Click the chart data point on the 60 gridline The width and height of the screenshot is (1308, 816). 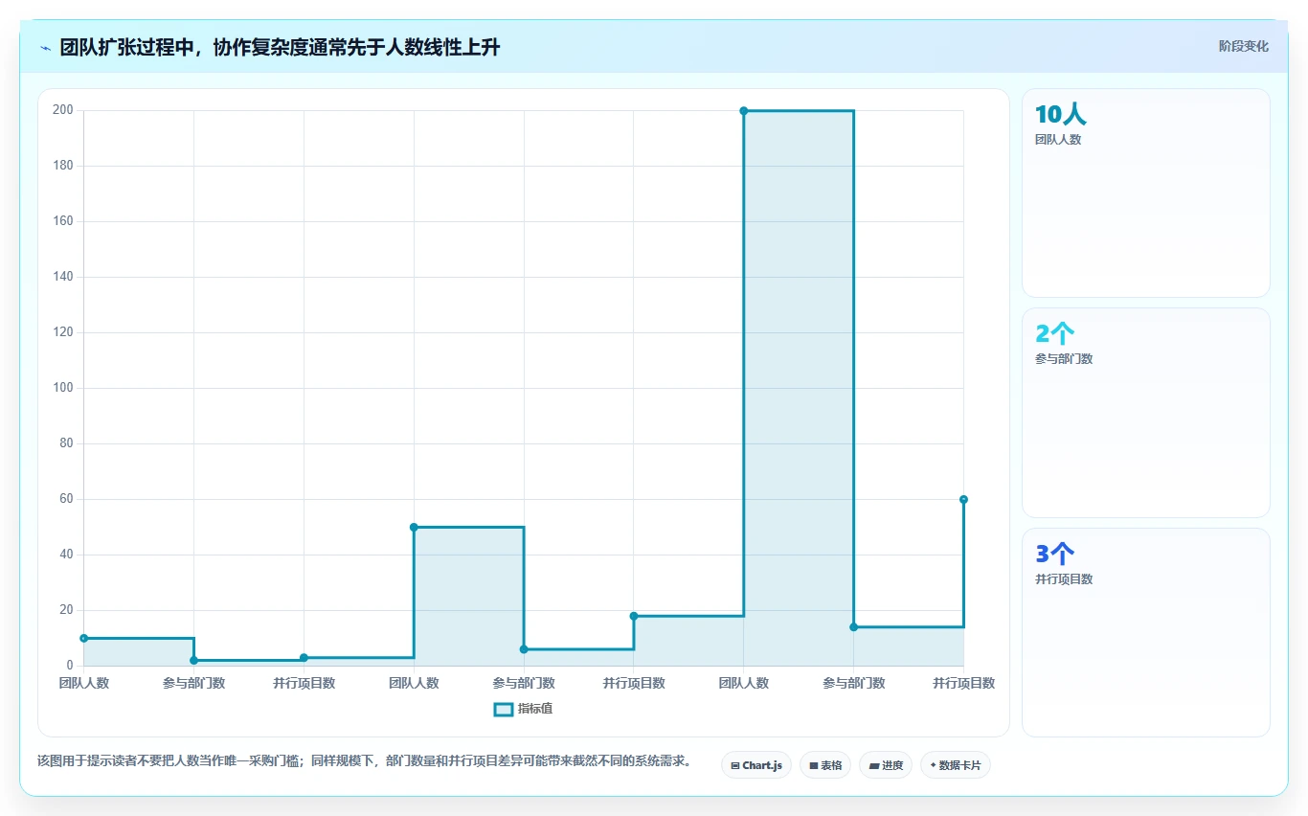coord(963,499)
